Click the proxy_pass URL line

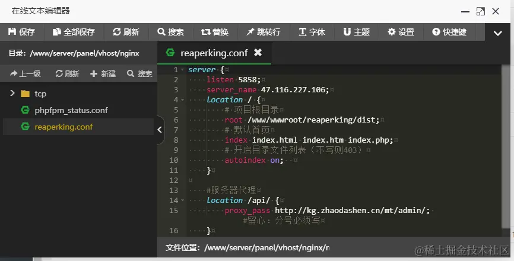[x=327, y=210]
